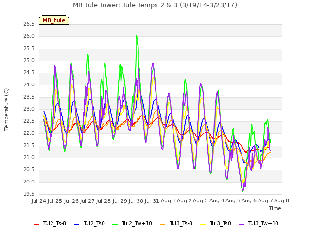The height and width of the screenshot is (233, 311).
Task: Click the purple Tul3_Tw+10 legend swatch
Action: click(241, 224)
